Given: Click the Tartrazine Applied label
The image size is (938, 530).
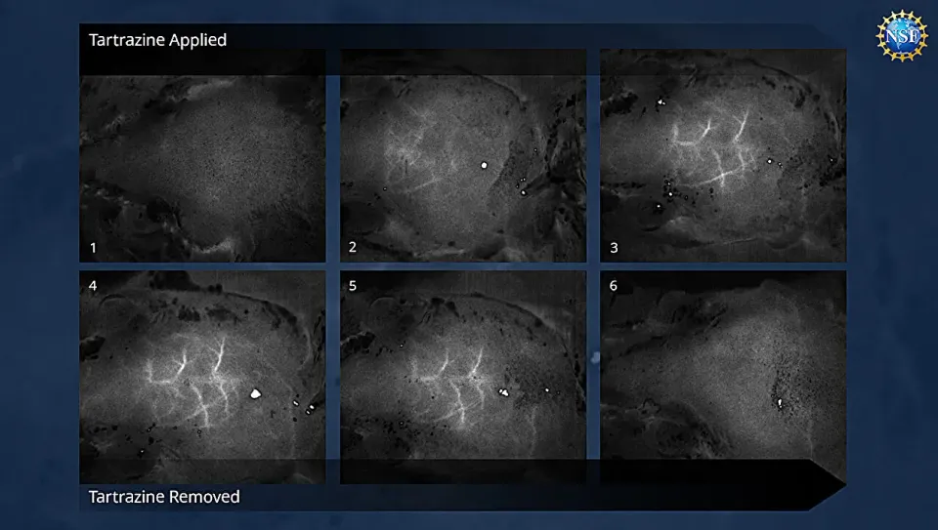Looking at the screenshot, I should point(158,40).
